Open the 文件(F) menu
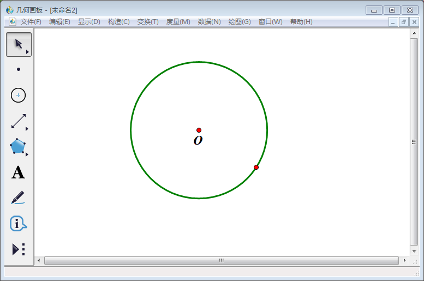 31,22
